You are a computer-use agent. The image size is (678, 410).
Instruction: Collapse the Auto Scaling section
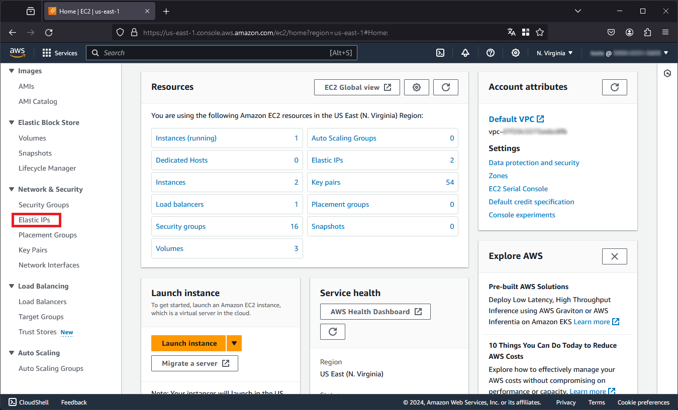(x=12, y=353)
